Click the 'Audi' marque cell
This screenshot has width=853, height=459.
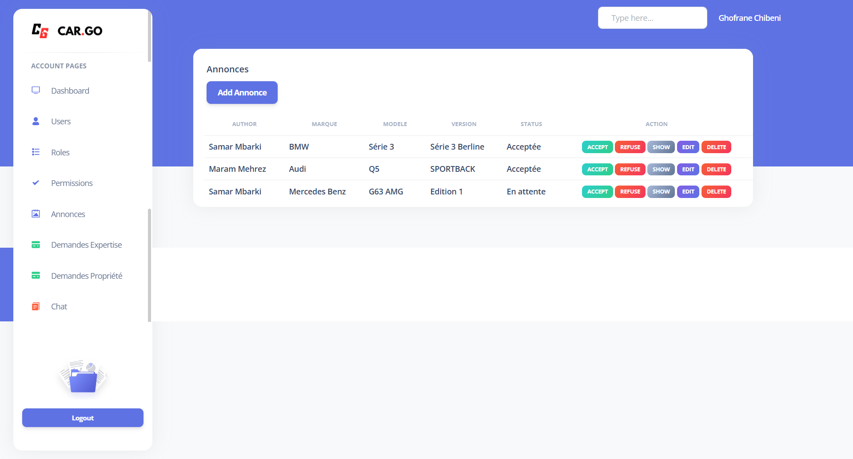(x=298, y=169)
